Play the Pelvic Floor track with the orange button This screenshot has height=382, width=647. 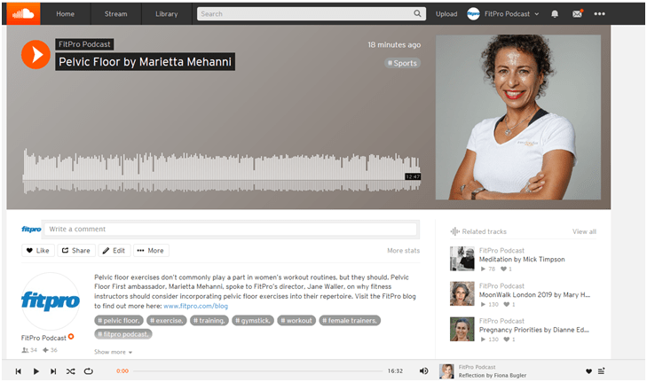(x=36, y=54)
